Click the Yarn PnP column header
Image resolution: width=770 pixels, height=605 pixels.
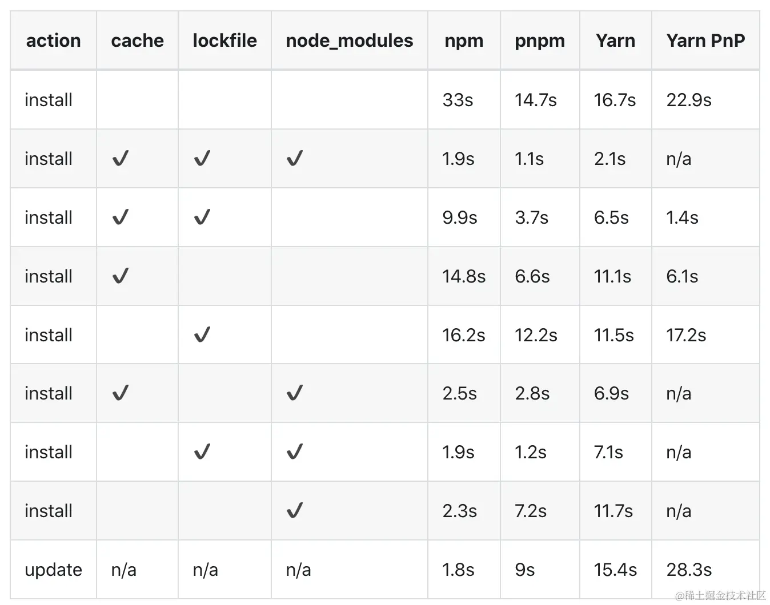705,41
